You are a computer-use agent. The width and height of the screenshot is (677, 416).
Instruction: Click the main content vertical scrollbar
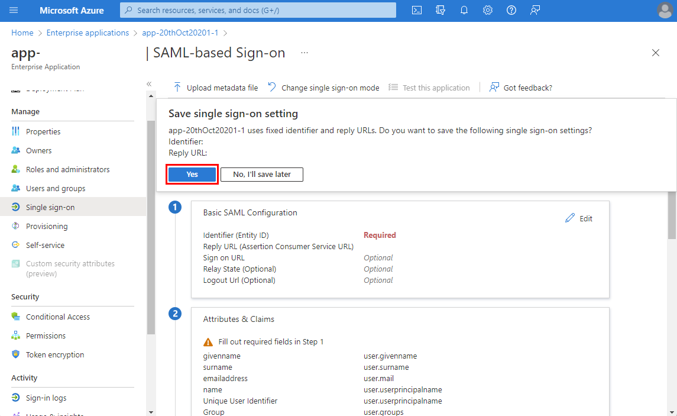pos(672,216)
